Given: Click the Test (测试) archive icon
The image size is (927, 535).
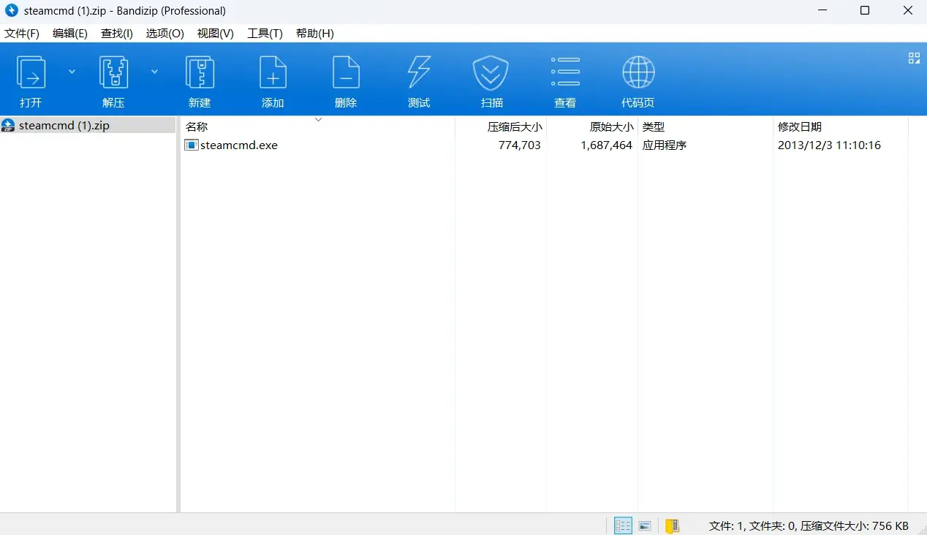Looking at the screenshot, I should (x=419, y=73).
